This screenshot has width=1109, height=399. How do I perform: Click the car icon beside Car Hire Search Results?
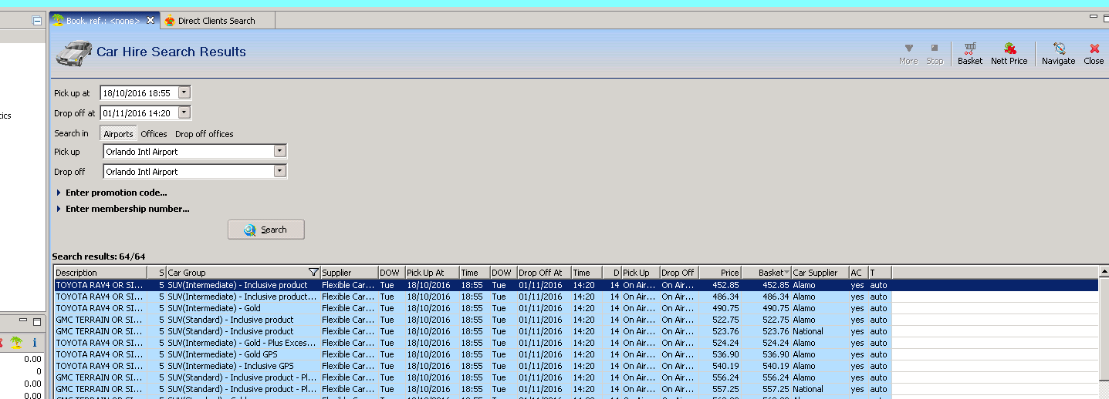[x=73, y=52]
